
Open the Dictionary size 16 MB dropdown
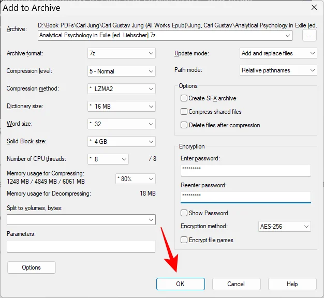[122, 107]
